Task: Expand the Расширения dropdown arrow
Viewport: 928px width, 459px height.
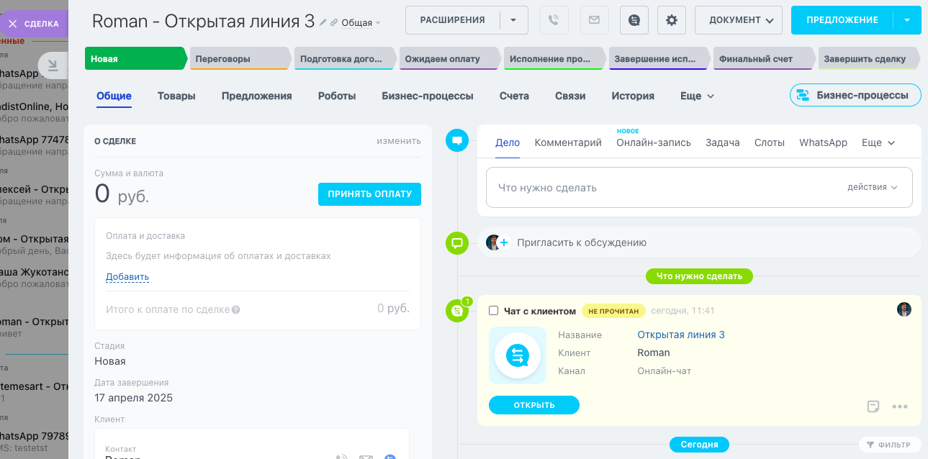Action: [513, 20]
